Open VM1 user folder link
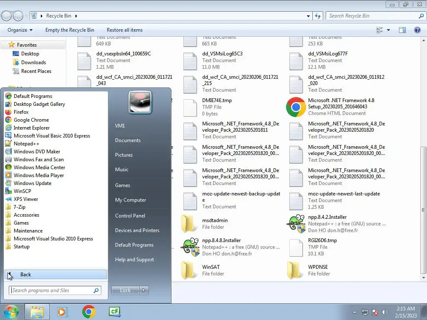The image size is (427, 320). (120, 126)
